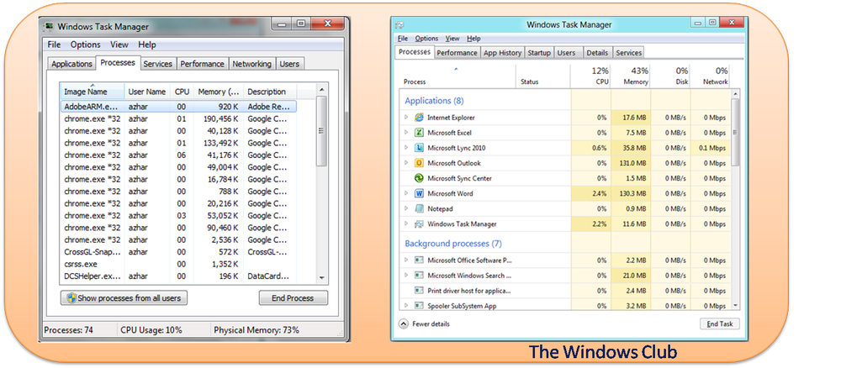Sort by Image Name column header

pos(93,91)
